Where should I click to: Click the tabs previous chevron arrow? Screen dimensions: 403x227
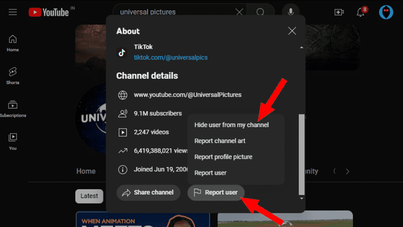click(334, 171)
